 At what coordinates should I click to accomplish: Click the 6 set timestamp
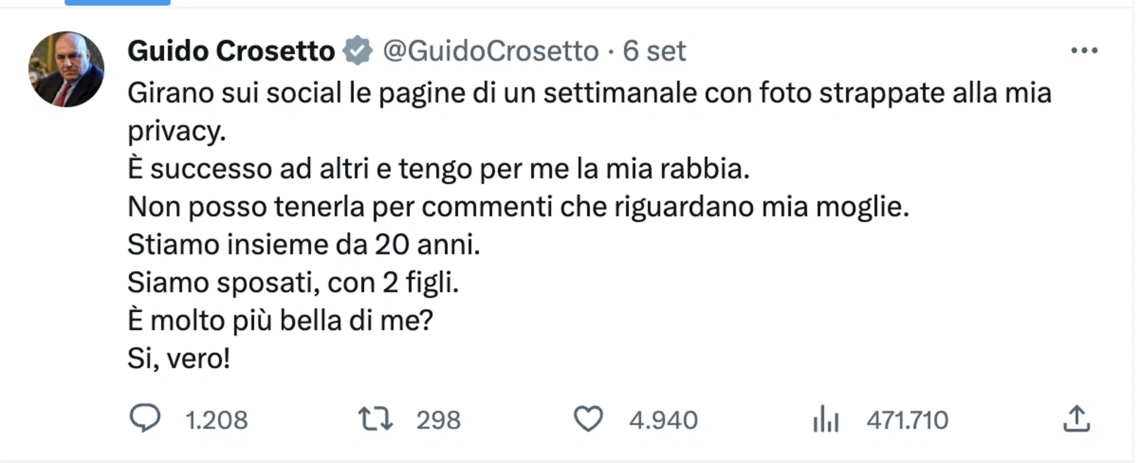coord(655,51)
